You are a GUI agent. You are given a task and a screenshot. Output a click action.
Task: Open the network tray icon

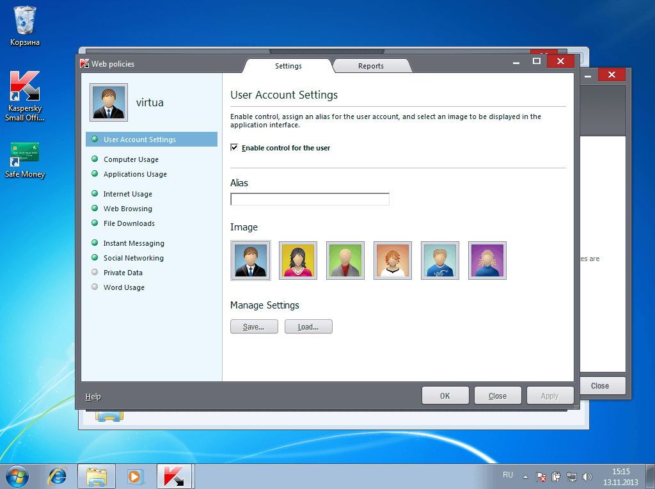(571, 477)
